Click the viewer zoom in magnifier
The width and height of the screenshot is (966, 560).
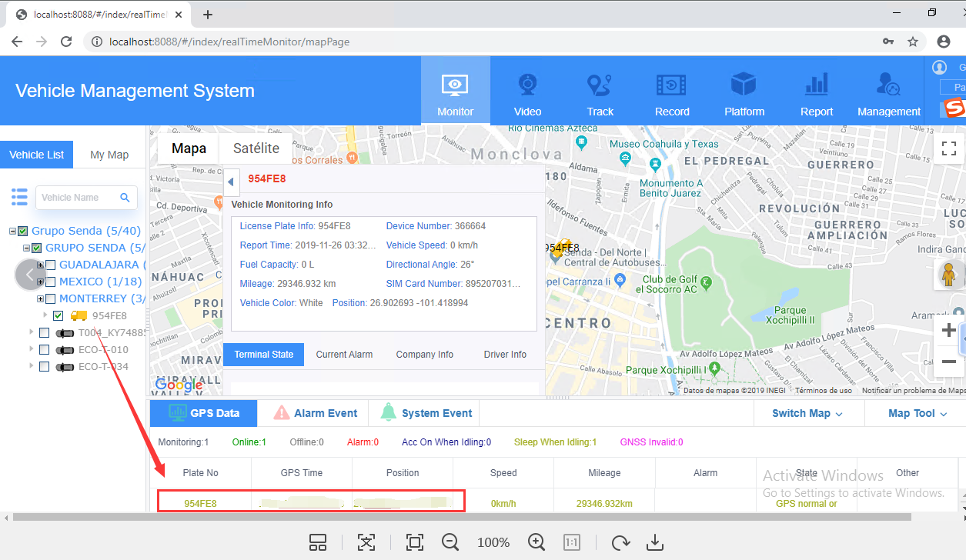click(536, 542)
